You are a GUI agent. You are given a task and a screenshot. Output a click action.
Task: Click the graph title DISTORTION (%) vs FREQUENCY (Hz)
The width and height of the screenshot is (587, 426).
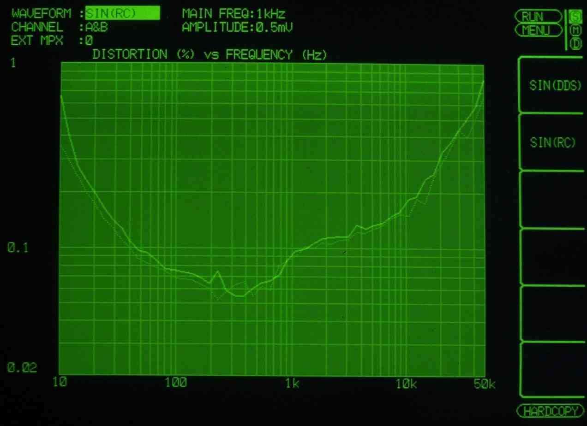(x=210, y=55)
